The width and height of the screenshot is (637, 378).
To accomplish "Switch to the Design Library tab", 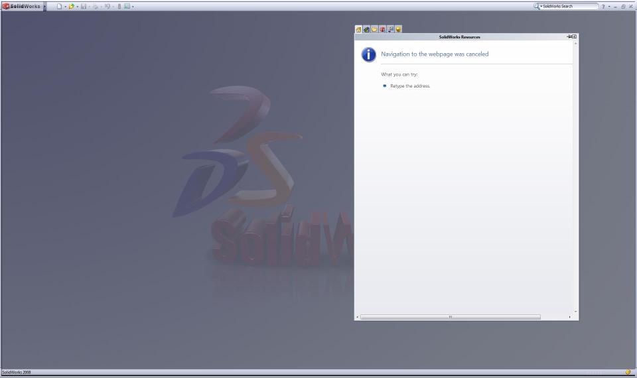I will (366, 29).
